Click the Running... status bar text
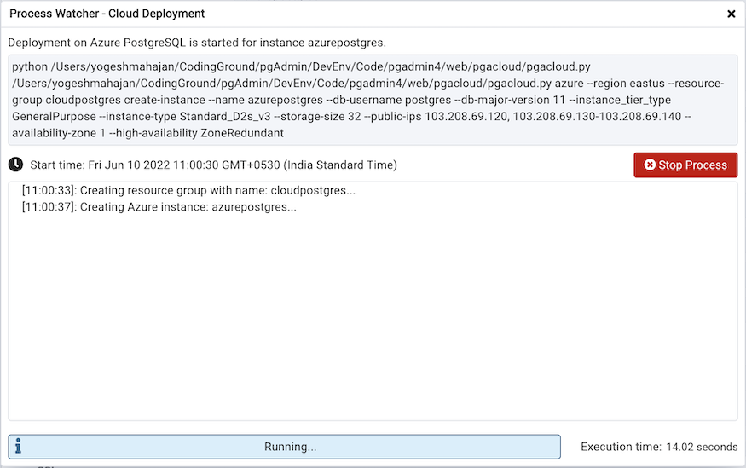Viewport: 746px width, 468px height. [x=290, y=447]
